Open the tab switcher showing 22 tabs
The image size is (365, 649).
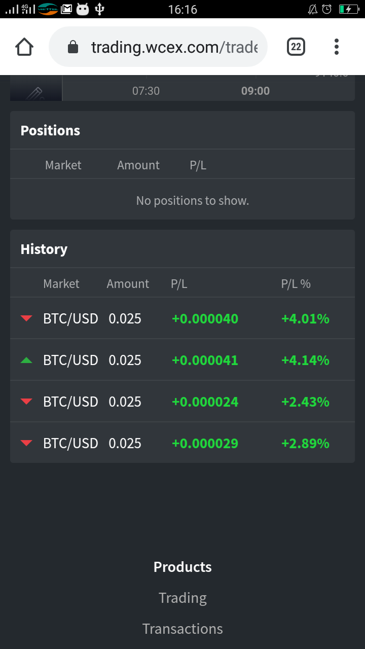(296, 47)
